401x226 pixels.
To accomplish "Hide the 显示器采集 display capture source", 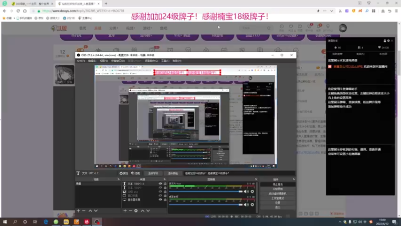I will point(160,199).
